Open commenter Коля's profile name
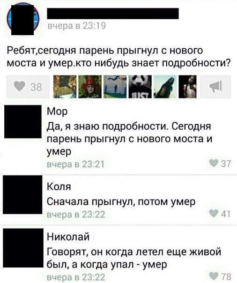The image size is (237, 283). 59,186
